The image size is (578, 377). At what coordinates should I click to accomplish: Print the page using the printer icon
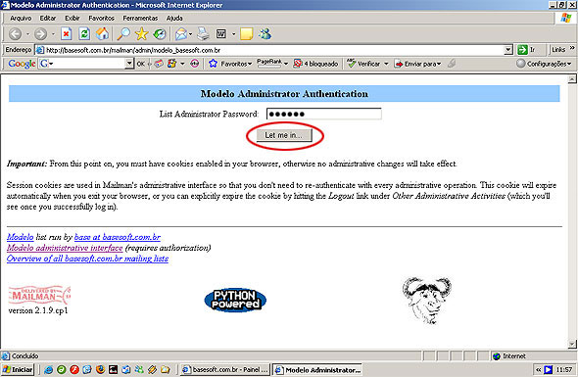click(x=203, y=34)
